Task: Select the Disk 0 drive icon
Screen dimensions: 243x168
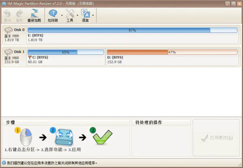Action: (x=8, y=30)
